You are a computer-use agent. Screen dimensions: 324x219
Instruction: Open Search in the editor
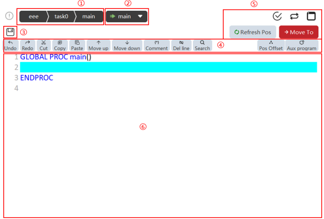click(x=202, y=46)
